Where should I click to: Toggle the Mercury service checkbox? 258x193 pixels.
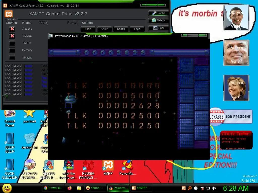coord(12,50)
